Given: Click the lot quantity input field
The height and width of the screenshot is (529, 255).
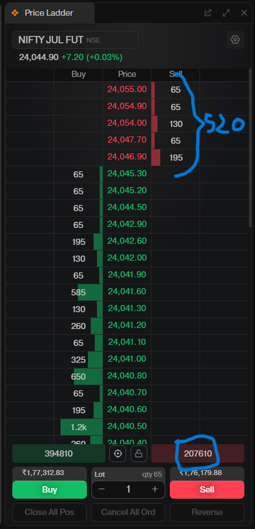Looking at the screenshot, I should coord(128,489).
